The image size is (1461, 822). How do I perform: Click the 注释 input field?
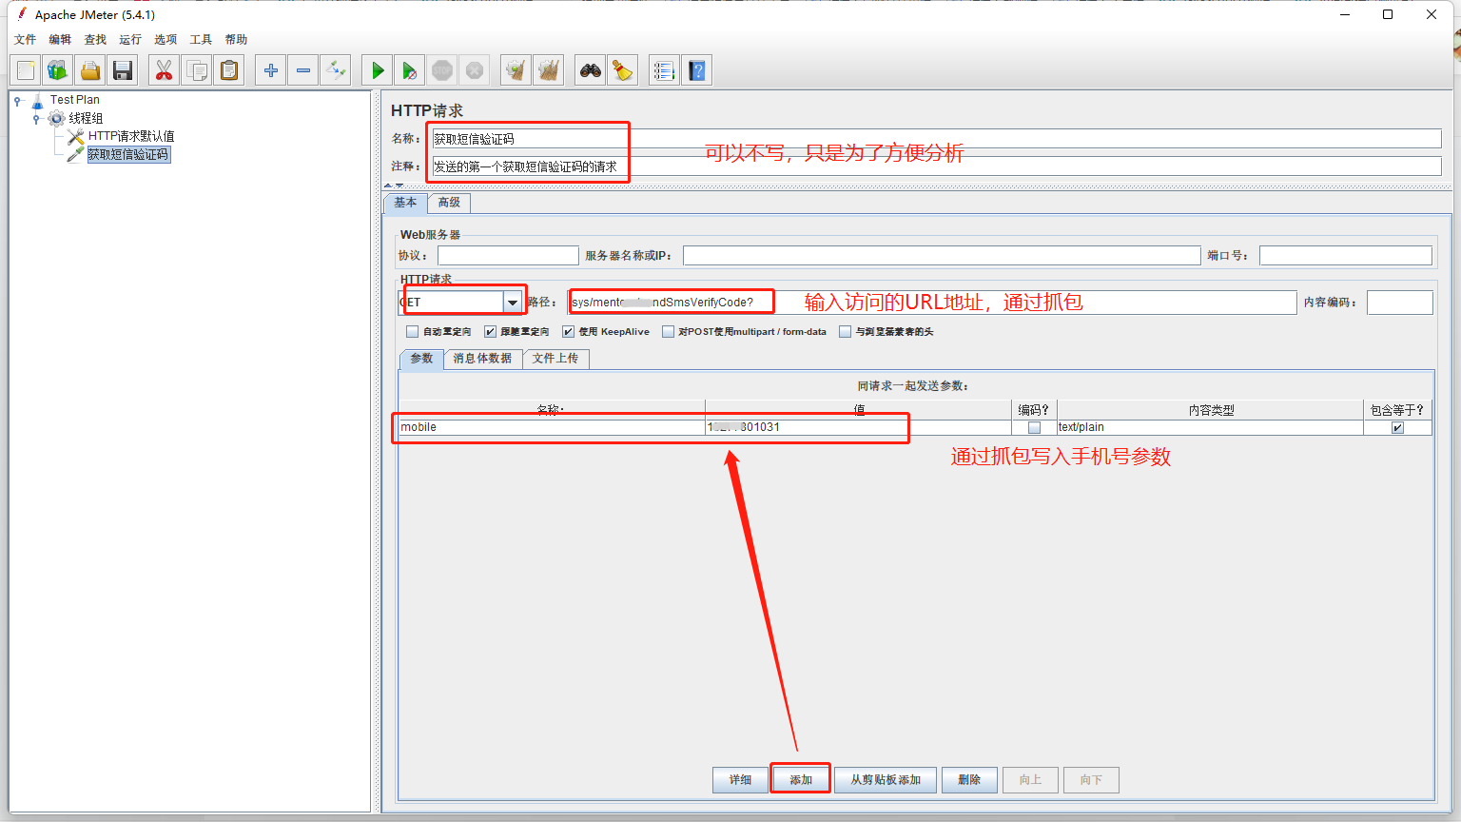[937, 166]
